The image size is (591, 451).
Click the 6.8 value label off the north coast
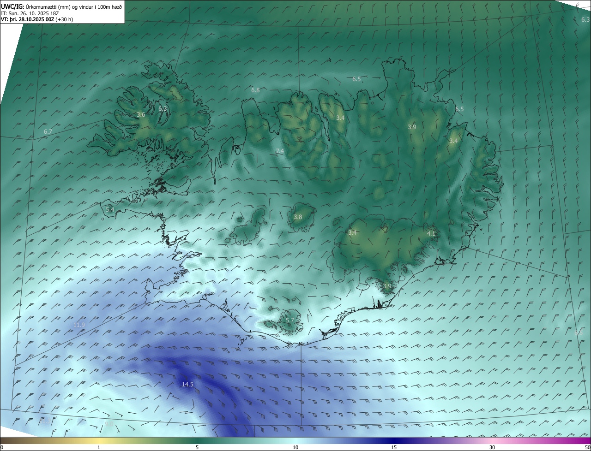255,90
